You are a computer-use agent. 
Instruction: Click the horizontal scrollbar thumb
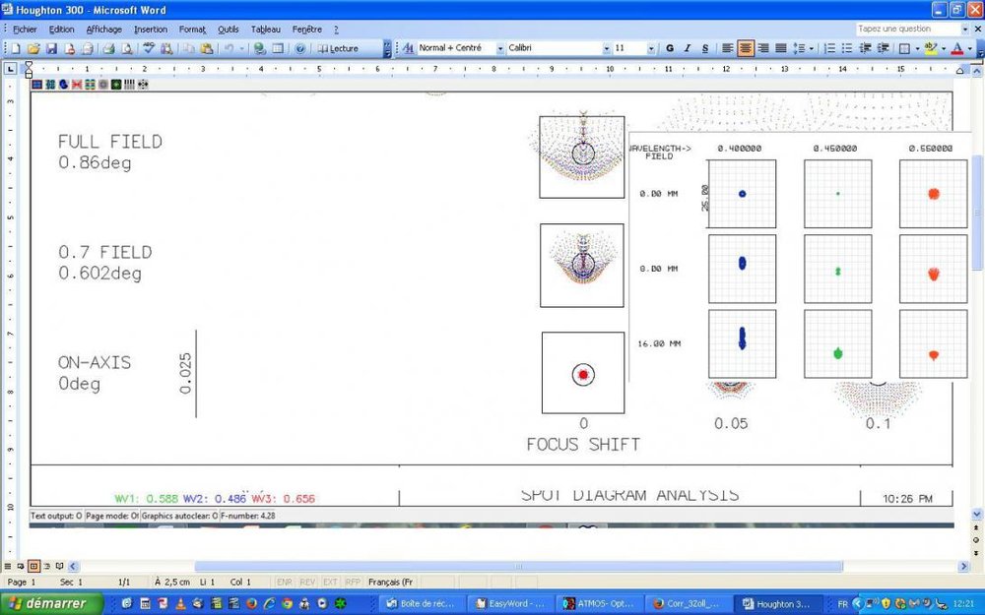(x=519, y=566)
